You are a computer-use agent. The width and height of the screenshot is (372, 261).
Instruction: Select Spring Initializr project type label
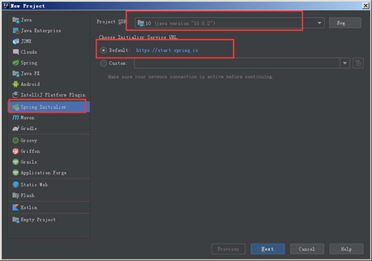44,107
